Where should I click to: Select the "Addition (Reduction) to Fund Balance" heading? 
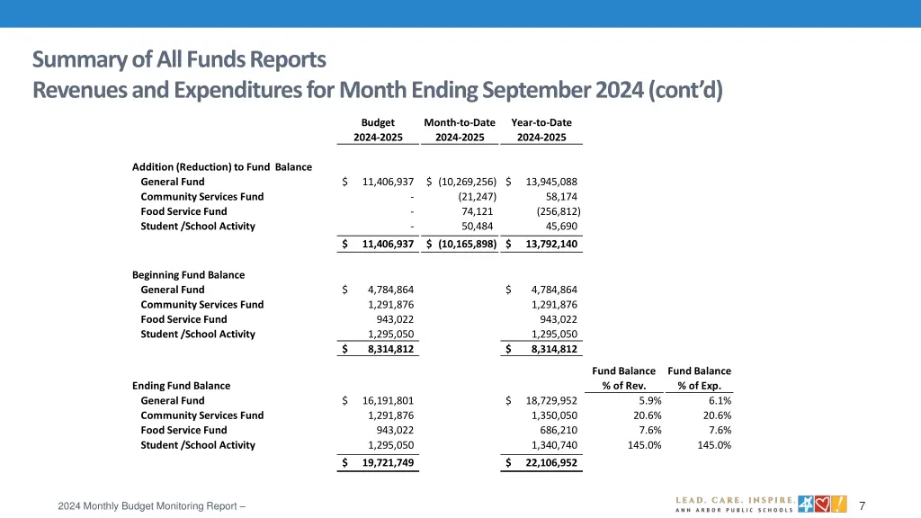(x=222, y=166)
